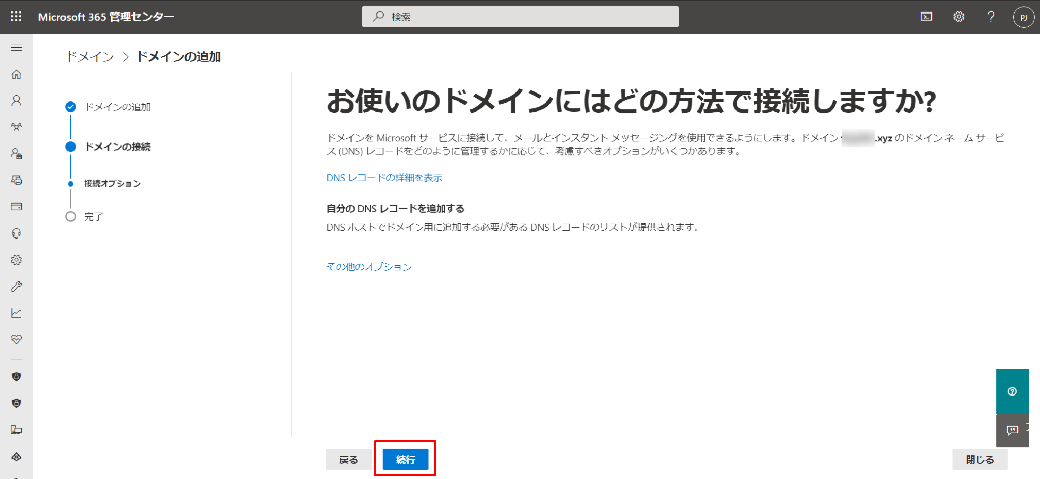
Task: Expand the その他のオプション link
Action: point(369,266)
